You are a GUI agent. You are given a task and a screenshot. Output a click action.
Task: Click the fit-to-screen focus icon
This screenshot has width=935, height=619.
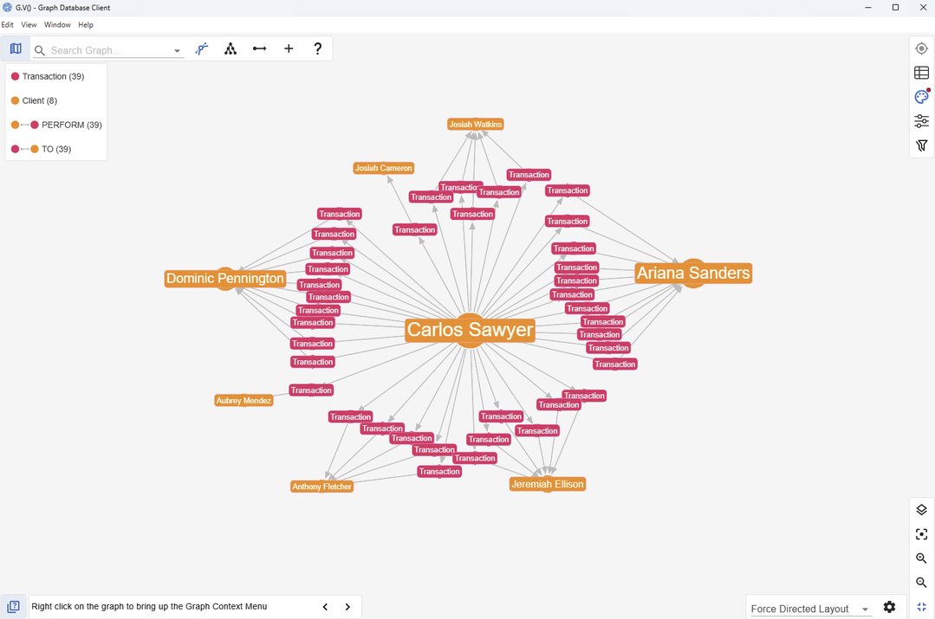pyautogui.click(x=921, y=534)
